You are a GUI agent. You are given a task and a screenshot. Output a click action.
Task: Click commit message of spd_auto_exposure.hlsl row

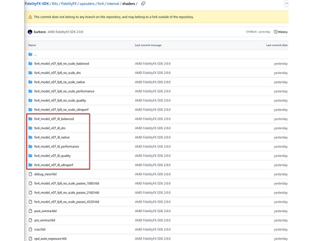click(153, 238)
